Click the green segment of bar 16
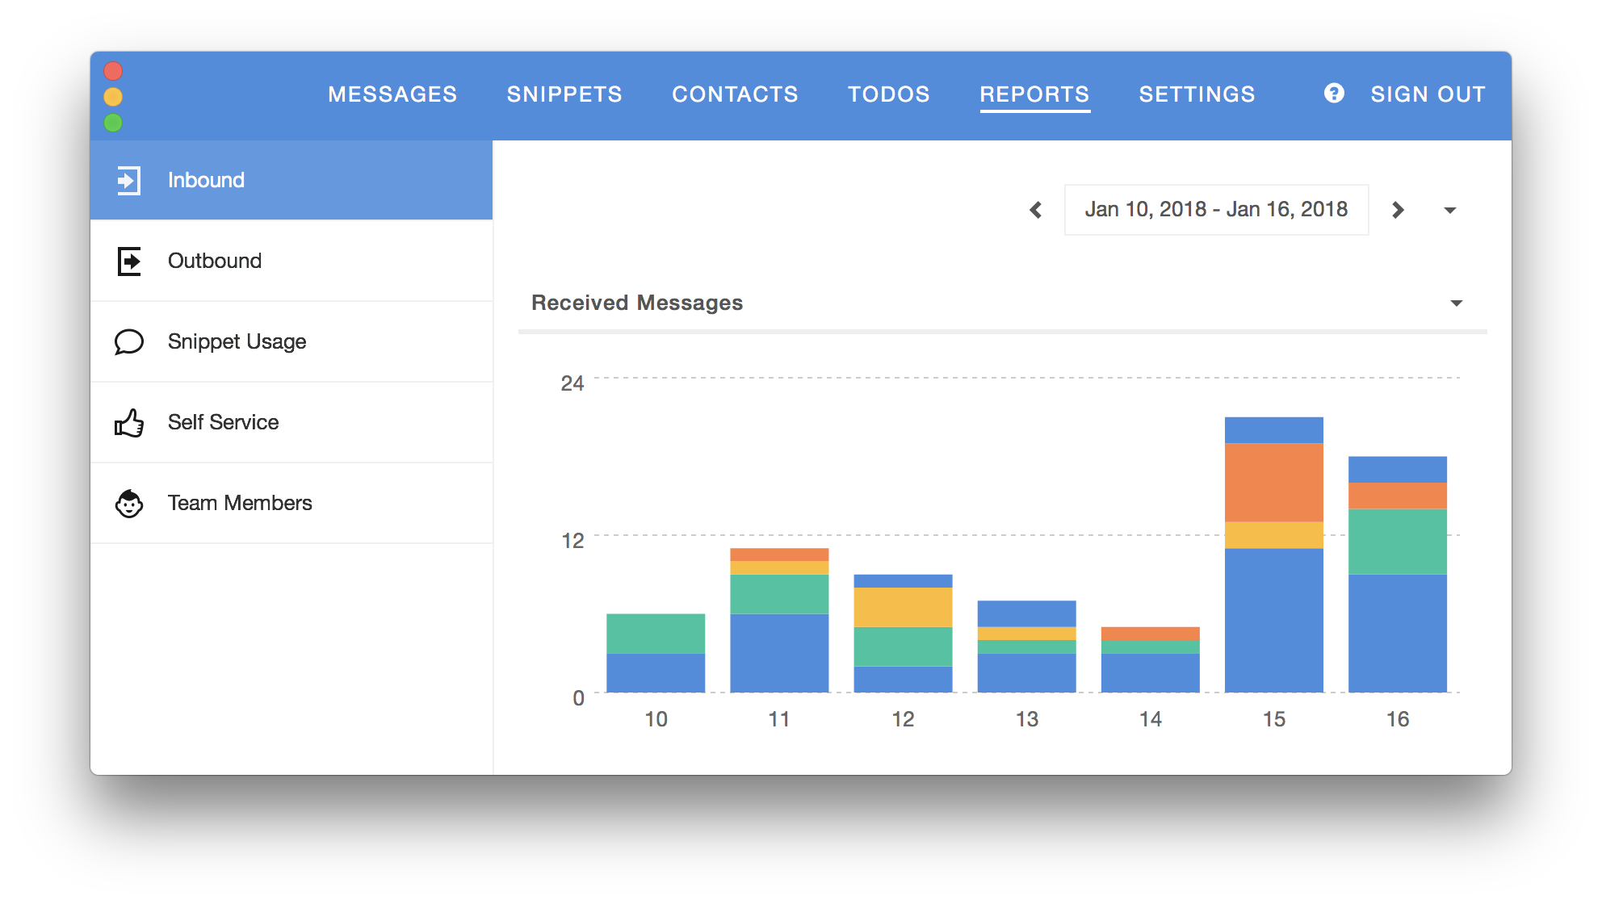The image size is (1602, 904). tap(1397, 541)
